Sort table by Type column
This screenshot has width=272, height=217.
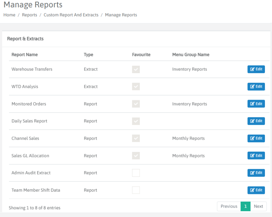(88, 54)
